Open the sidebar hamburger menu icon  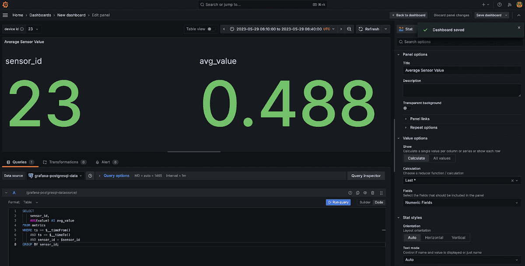(x=5, y=14)
